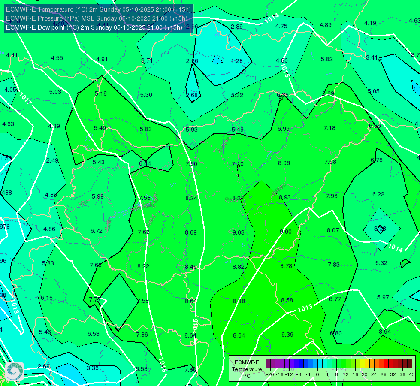Click the dark purple -20 legend swatch
Image resolution: width=420 pixels, height=386 pixels.
268,364
